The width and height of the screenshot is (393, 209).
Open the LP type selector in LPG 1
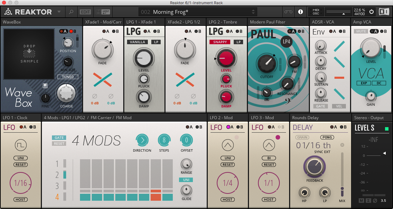pyautogui.click(x=156, y=42)
